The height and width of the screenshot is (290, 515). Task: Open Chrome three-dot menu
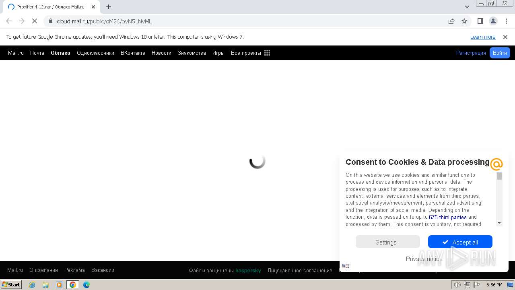[x=507, y=21]
